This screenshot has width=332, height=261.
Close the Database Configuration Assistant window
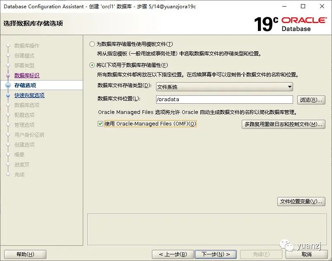coord(322,6)
